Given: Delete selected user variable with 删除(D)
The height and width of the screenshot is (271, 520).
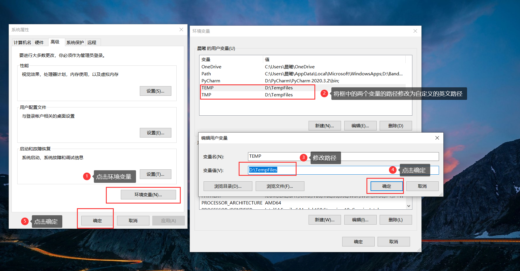Looking at the screenshot, I should click(x=396, y=126).
